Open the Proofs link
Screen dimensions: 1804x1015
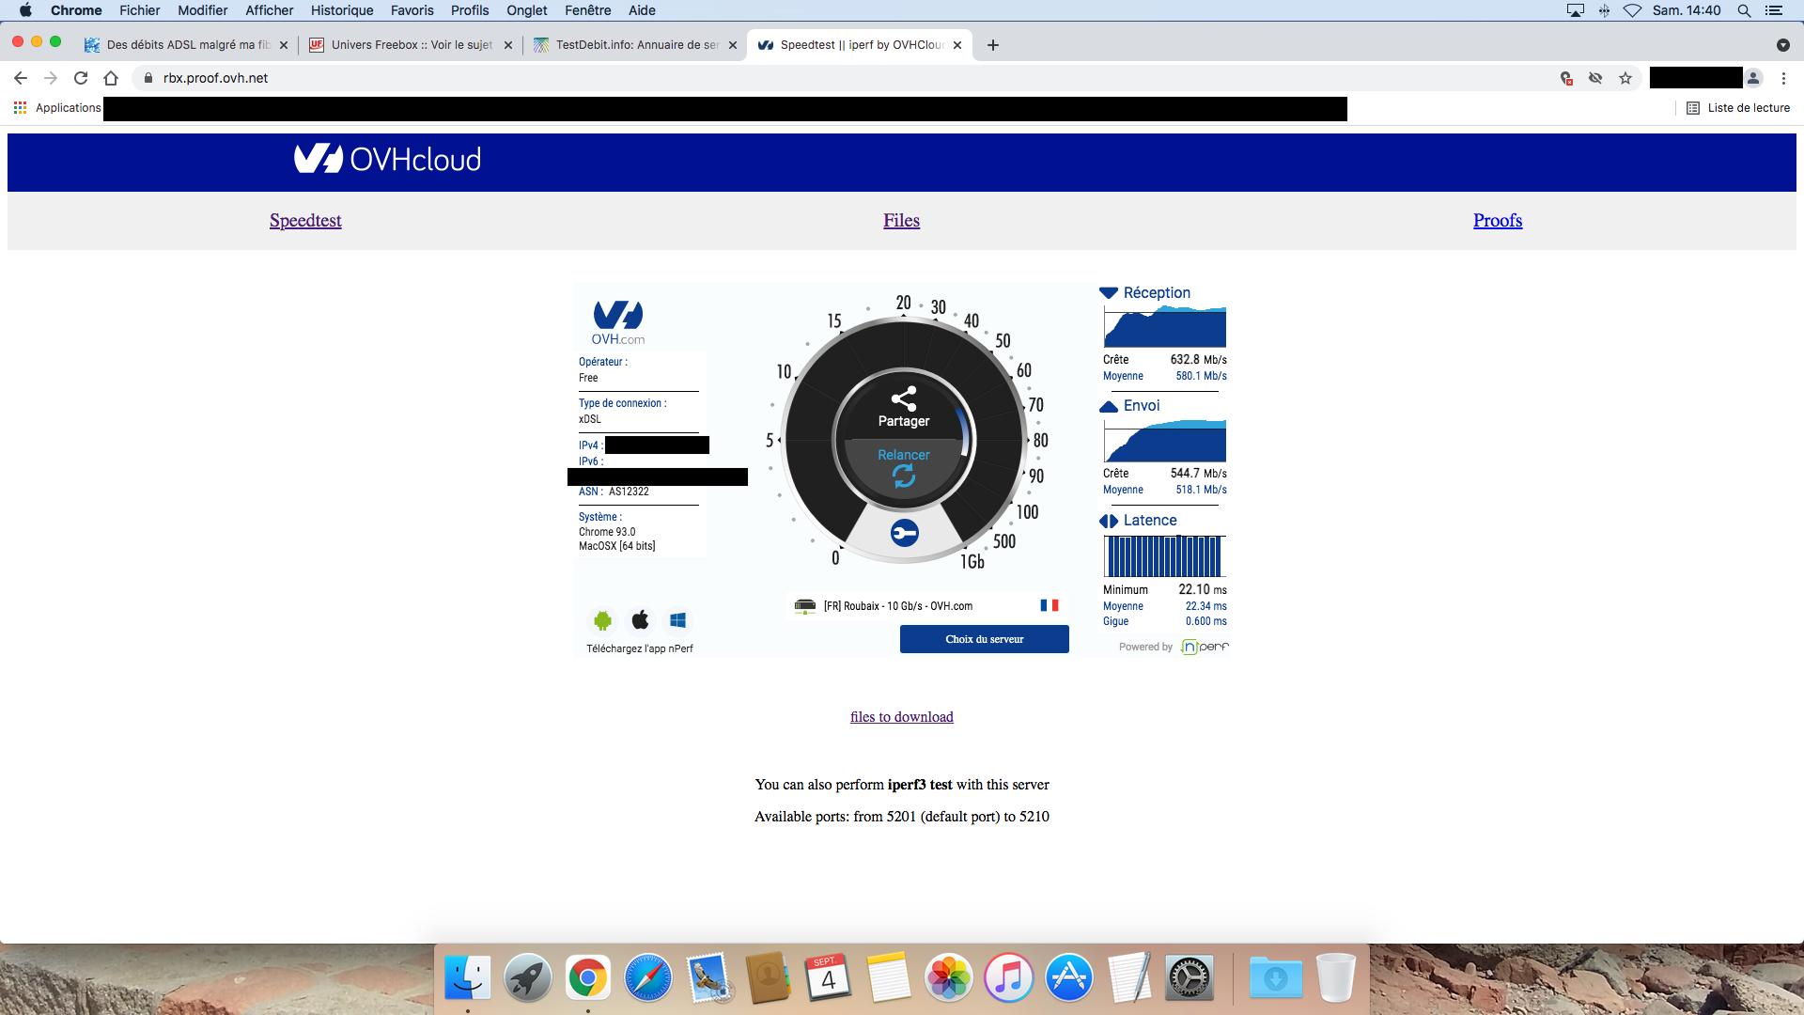click(1497, 221)
